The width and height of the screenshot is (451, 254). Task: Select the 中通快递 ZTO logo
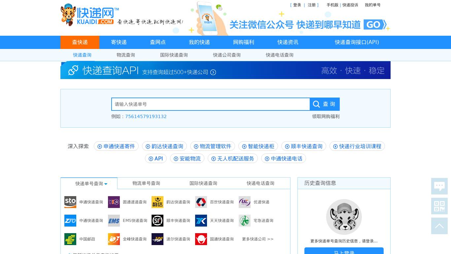click(x=70, y=221)
